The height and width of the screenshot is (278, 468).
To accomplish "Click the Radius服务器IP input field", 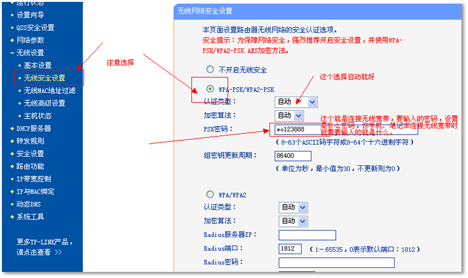I will (307, 235).
